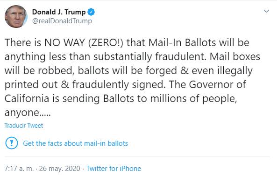Open the profile avatar thumbnail

tap(16, 17)
